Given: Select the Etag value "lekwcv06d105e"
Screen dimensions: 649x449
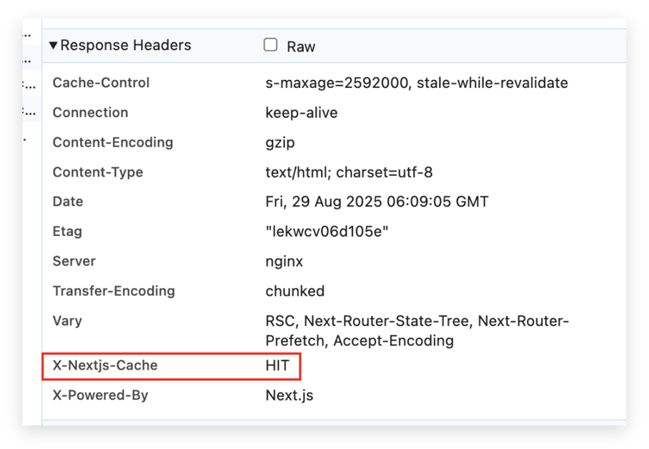Looking at the screenshot, I should pyautogui.click(x=327, y=232).
